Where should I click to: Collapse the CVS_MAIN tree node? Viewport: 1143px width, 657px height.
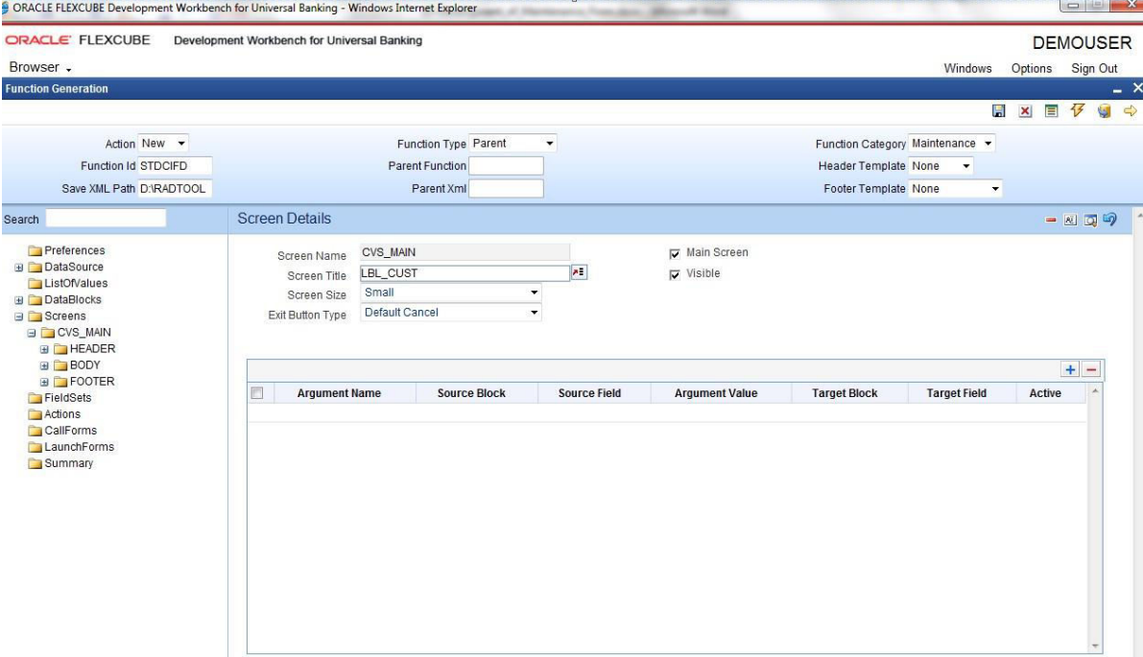tap(32, 333)
